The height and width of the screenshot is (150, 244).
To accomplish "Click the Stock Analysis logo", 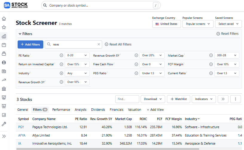I will (16, 5).
